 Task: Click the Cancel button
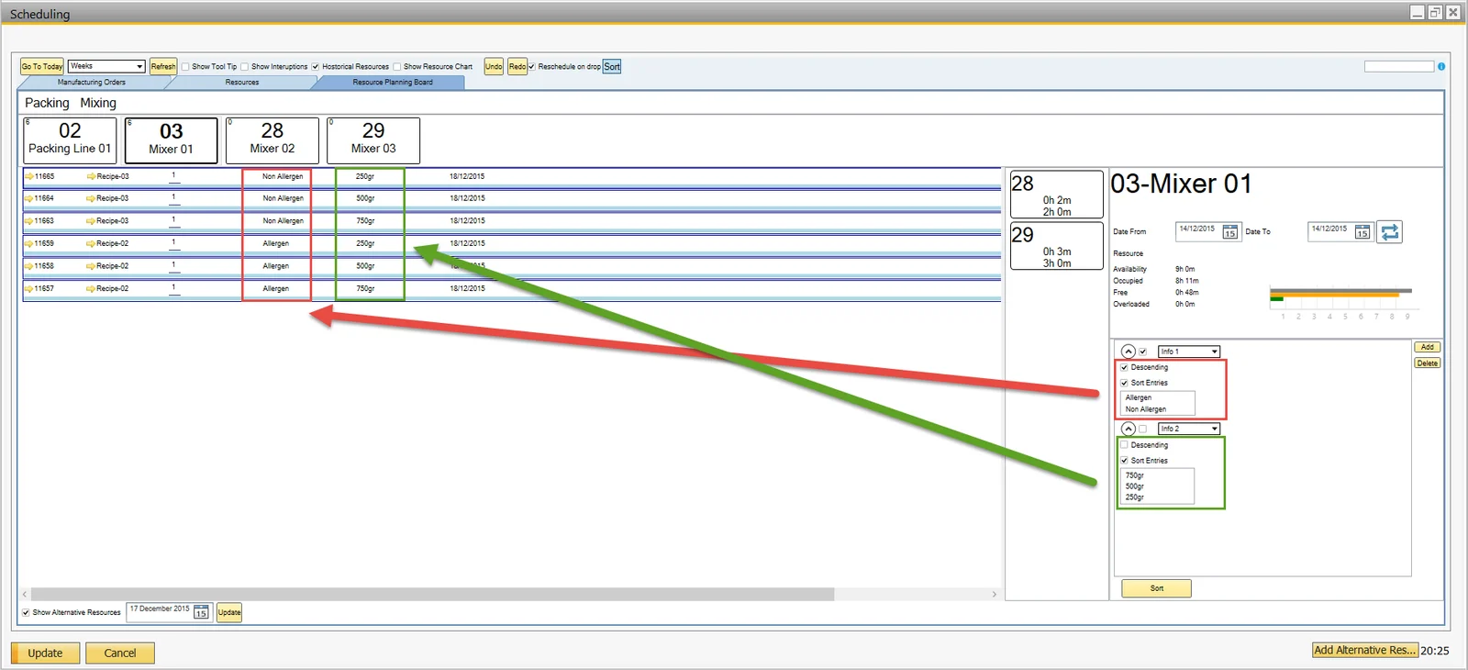[120, 653]
